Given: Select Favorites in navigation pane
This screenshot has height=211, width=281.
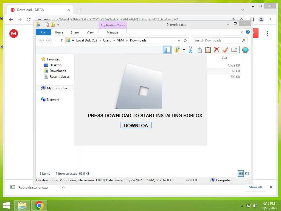Looking at the screenshot, I should [53, 59].
